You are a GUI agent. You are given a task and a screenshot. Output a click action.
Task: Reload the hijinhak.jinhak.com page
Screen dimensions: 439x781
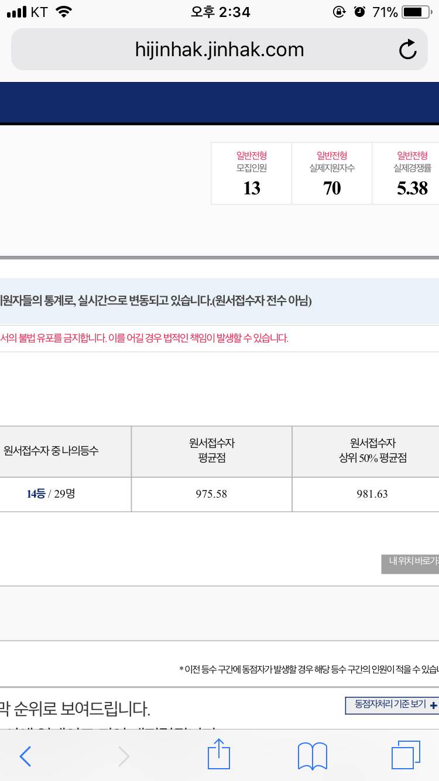click(408, 49)
